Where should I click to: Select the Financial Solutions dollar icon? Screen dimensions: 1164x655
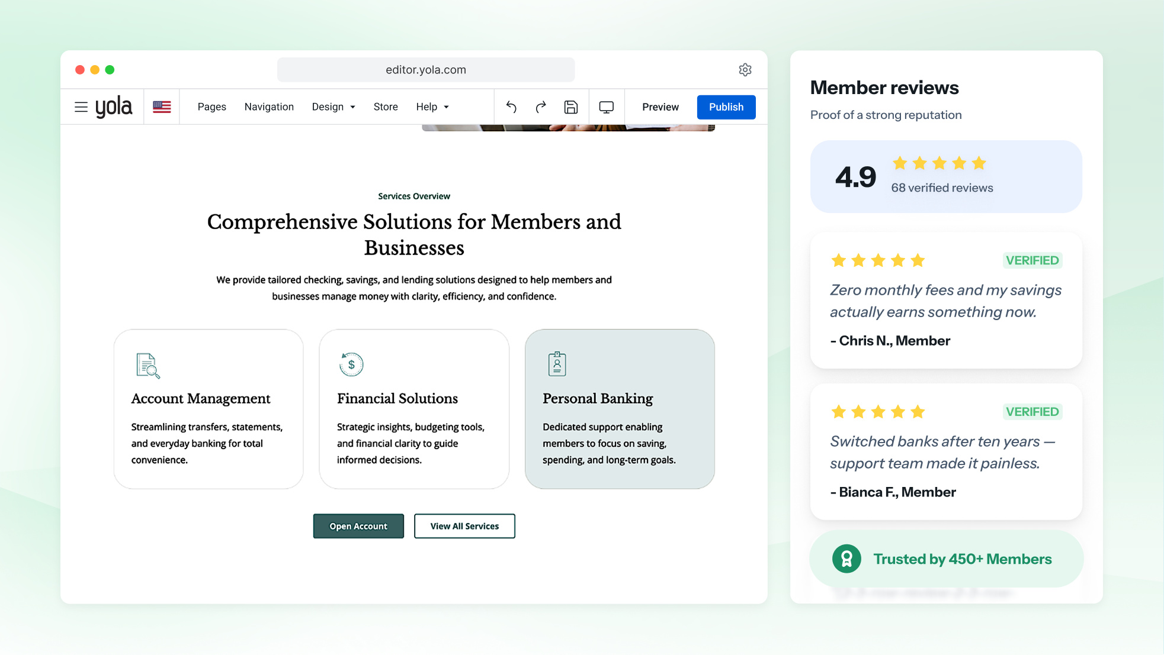[351, 364]
